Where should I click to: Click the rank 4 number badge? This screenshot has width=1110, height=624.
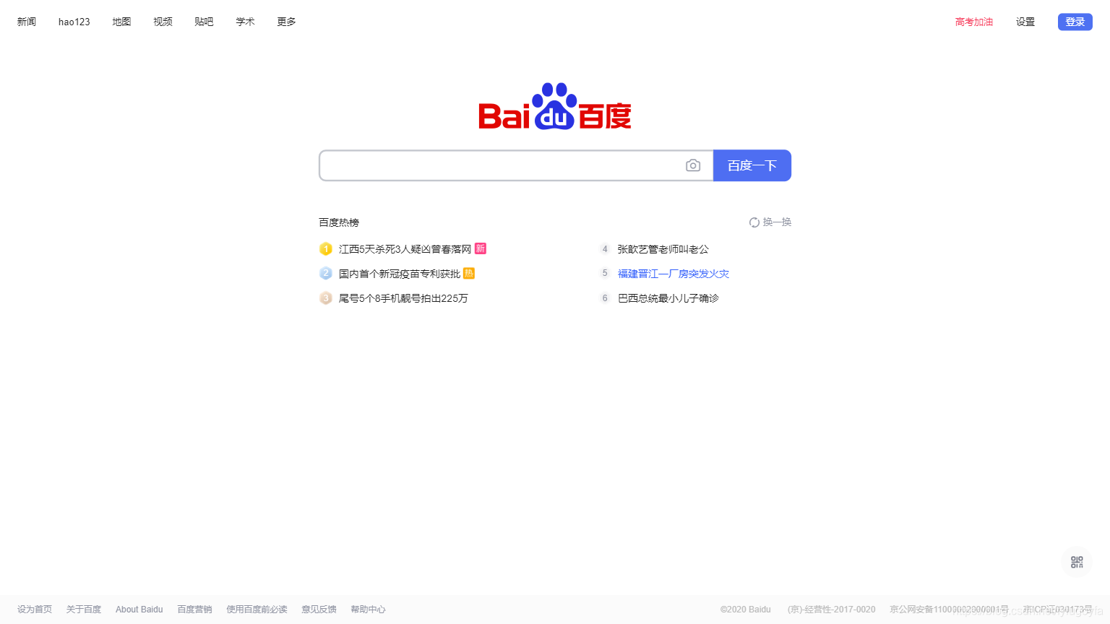pyautogui.click(x=605, y=249)
